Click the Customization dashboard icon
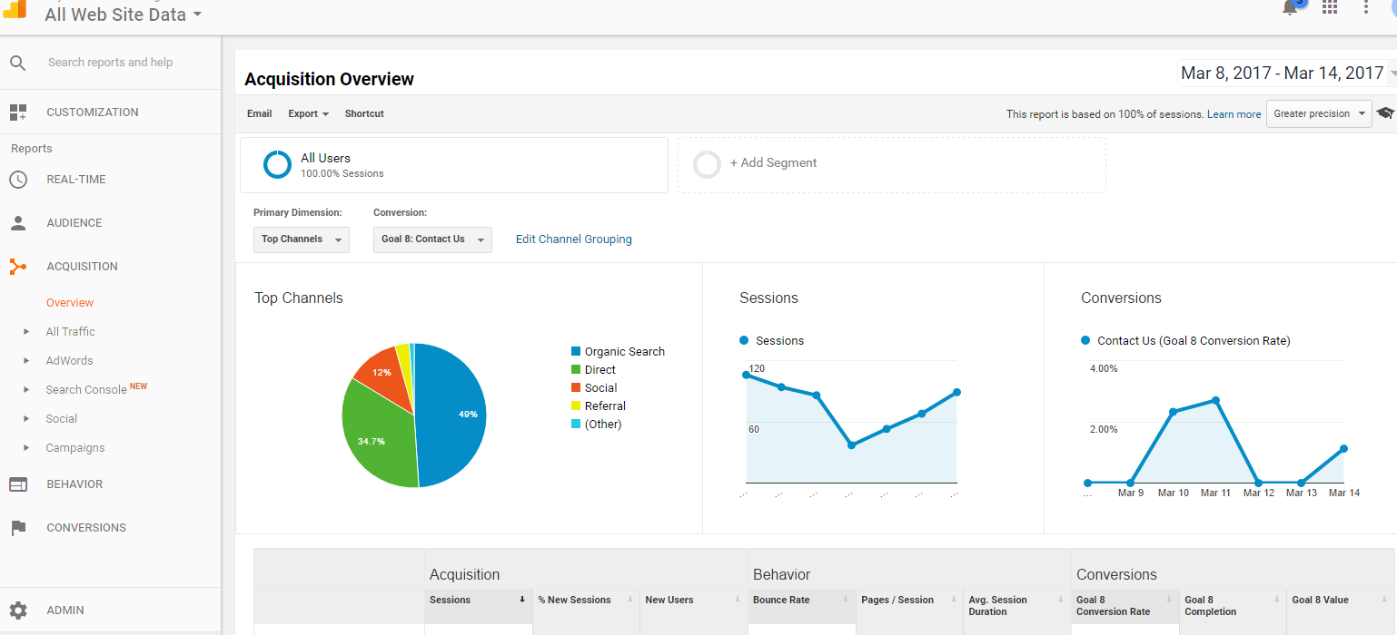1397x635 pixels. (18, 112)
